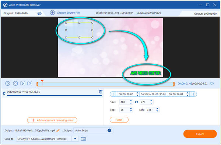Click the current time 00:00:01.03 readout
The width and height of the screenshot is (221, 145).
click(x=185, y=84)
